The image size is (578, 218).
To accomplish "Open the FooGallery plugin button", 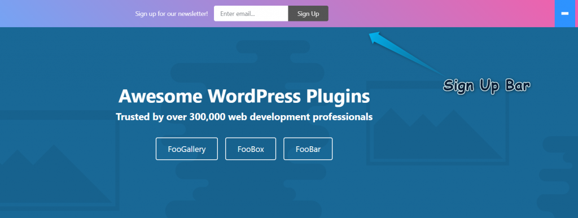I will (186, 149).
